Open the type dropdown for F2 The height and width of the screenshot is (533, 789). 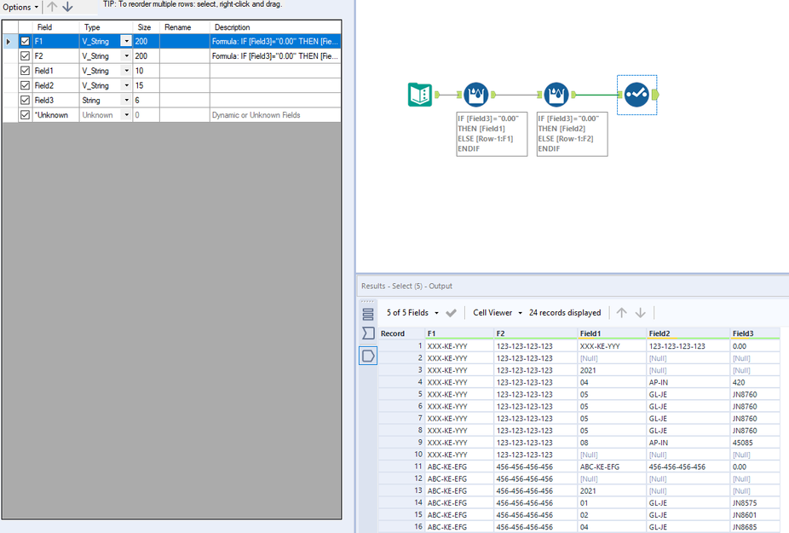click(x=126, y=56)
